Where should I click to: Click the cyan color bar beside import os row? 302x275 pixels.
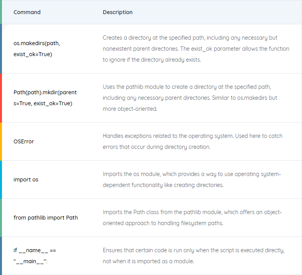coord(1,180)
